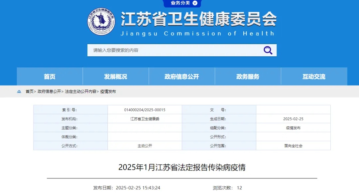Image resolution: width=359 pixels, height=193 pixels.
Task: Click the 主动公开 disclosure method cell
Action: click(145, 146)
